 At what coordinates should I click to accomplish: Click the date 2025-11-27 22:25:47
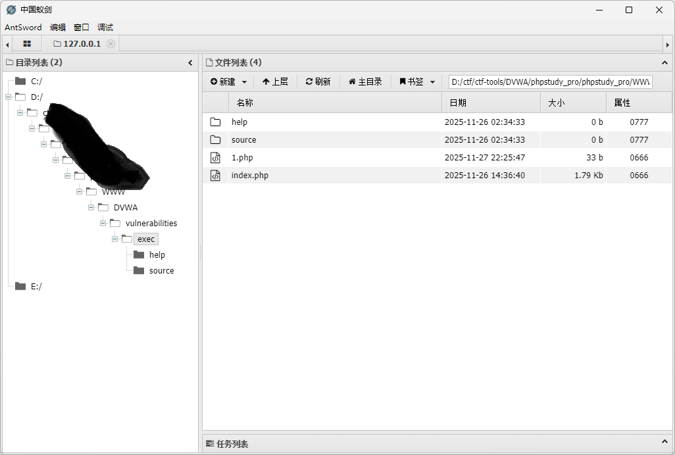[x=485, y=158]
